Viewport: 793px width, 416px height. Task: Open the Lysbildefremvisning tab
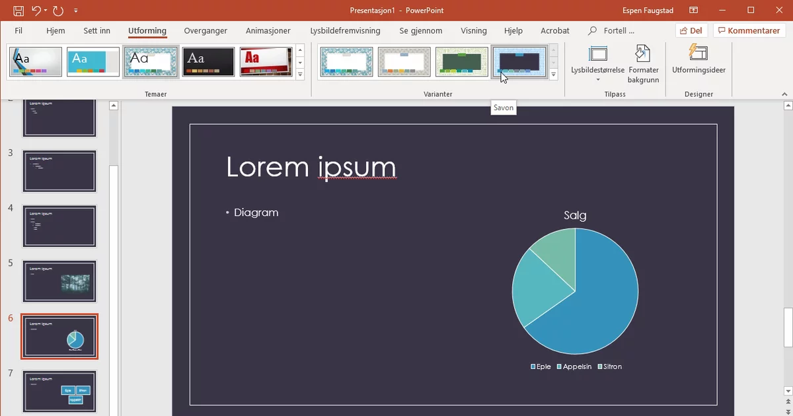pos(345,30)
